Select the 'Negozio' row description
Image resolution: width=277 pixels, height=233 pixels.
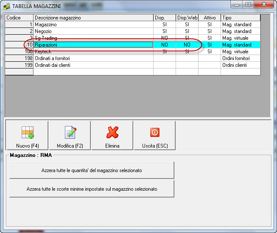coord(93,31)
